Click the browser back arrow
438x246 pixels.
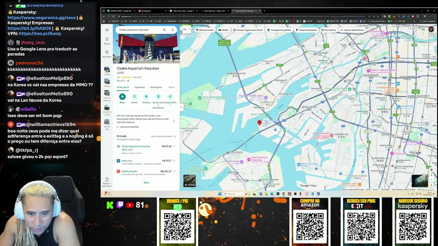pos(104,16)
